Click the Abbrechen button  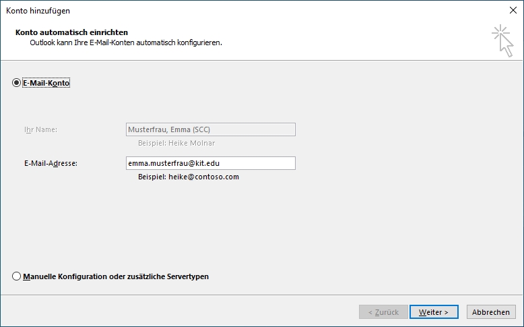point(490,312)
